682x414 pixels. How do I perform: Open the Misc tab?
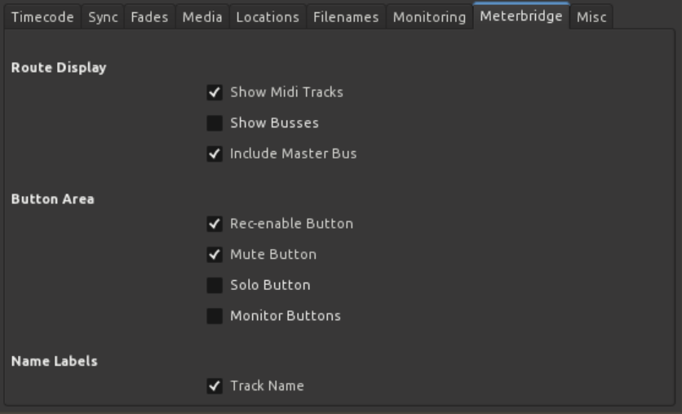591,17
